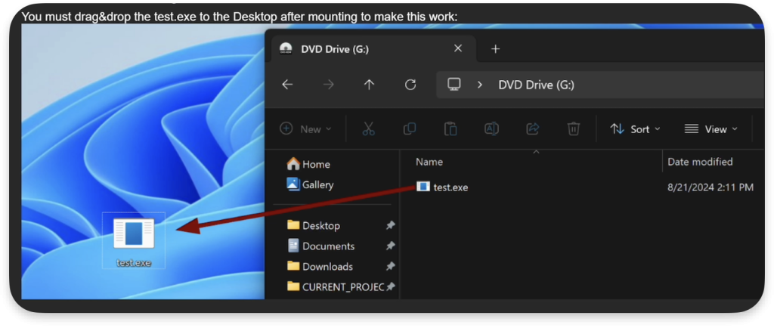Open Desktop in the navigation pane
This screenshot has height=328, width=774.
(314, 225)
